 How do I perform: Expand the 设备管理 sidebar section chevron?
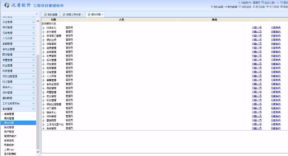point(33,33)
